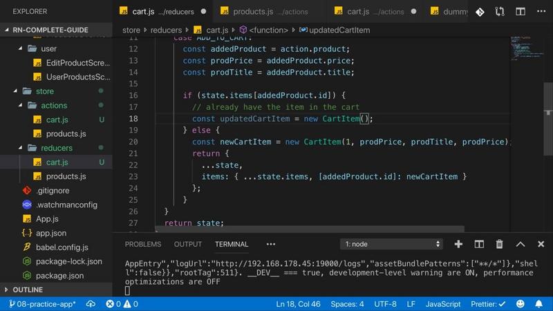Image resolution: width=553 pixels, height=311 pixels.
Task: Click the open changes compare icon
Action: [500, 12]
